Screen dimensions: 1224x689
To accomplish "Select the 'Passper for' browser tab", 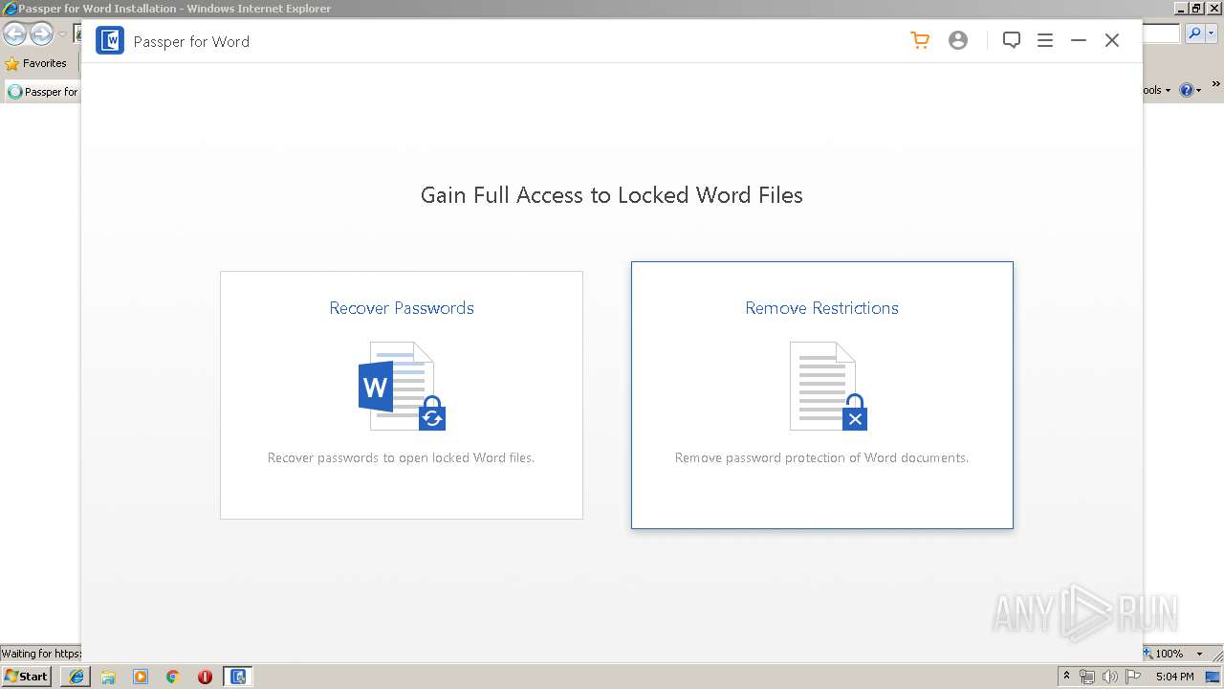I will 43,92.
